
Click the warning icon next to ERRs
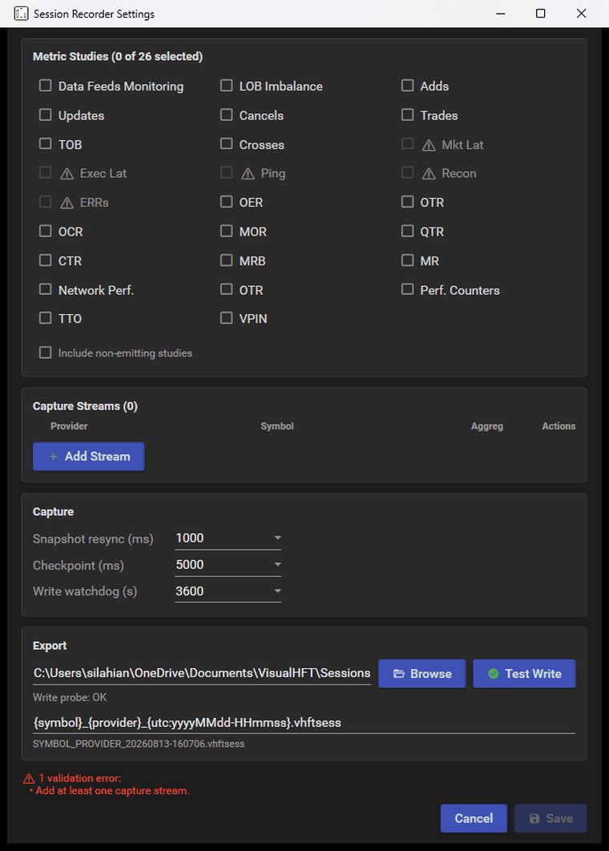(x=67, y=203)
